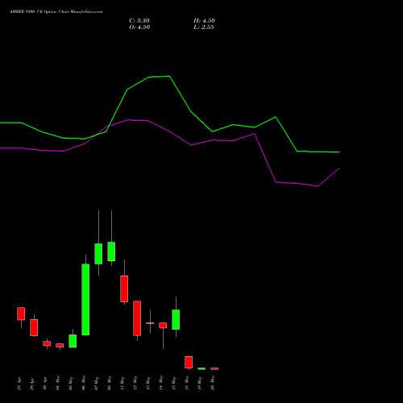Select the red candle above 11 May
Image resolution: width=403 pixels, height=403 pixels.
tap(124, 289)
